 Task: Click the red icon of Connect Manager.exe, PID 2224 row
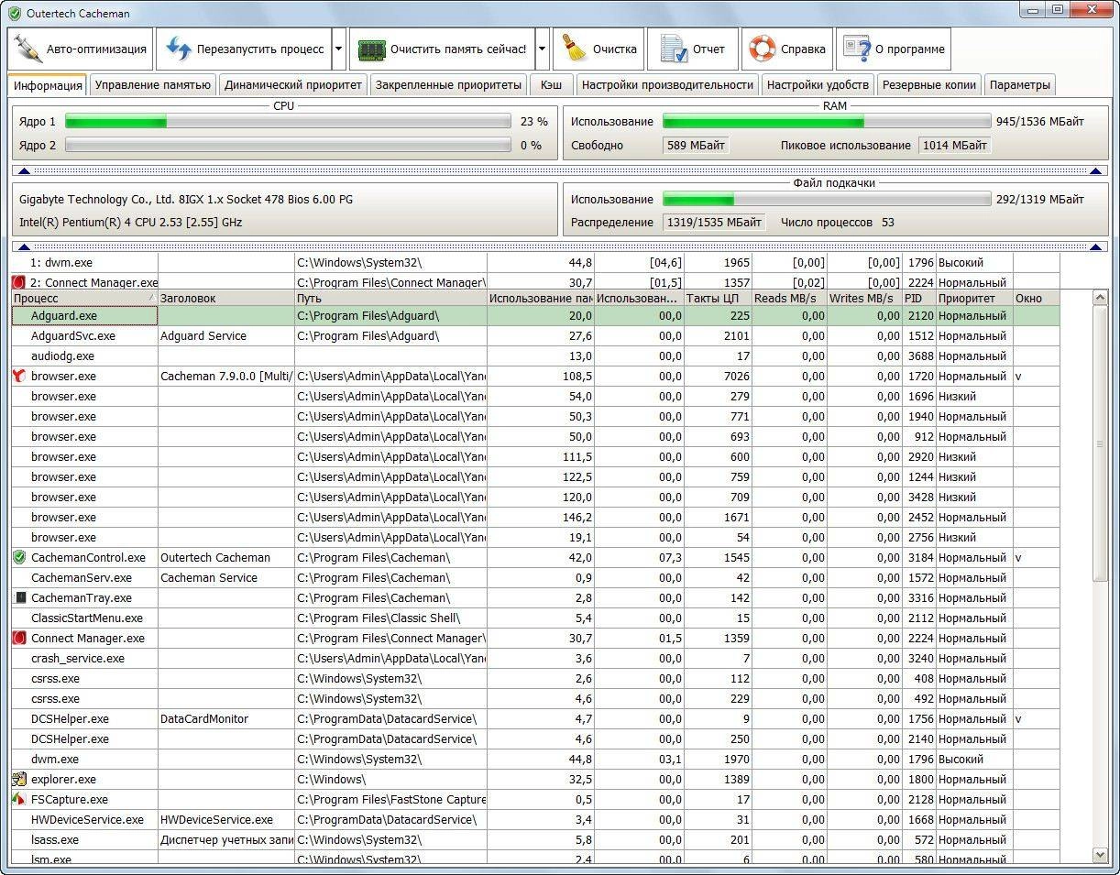(19, 639)
